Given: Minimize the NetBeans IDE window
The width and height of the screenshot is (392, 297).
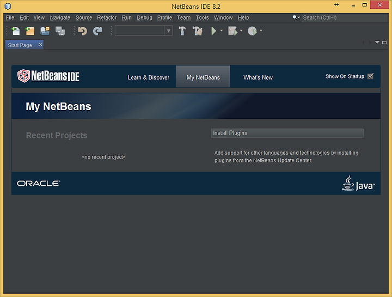Looking at the screenshot, I should pyautogui.click(x=353, y=5).
